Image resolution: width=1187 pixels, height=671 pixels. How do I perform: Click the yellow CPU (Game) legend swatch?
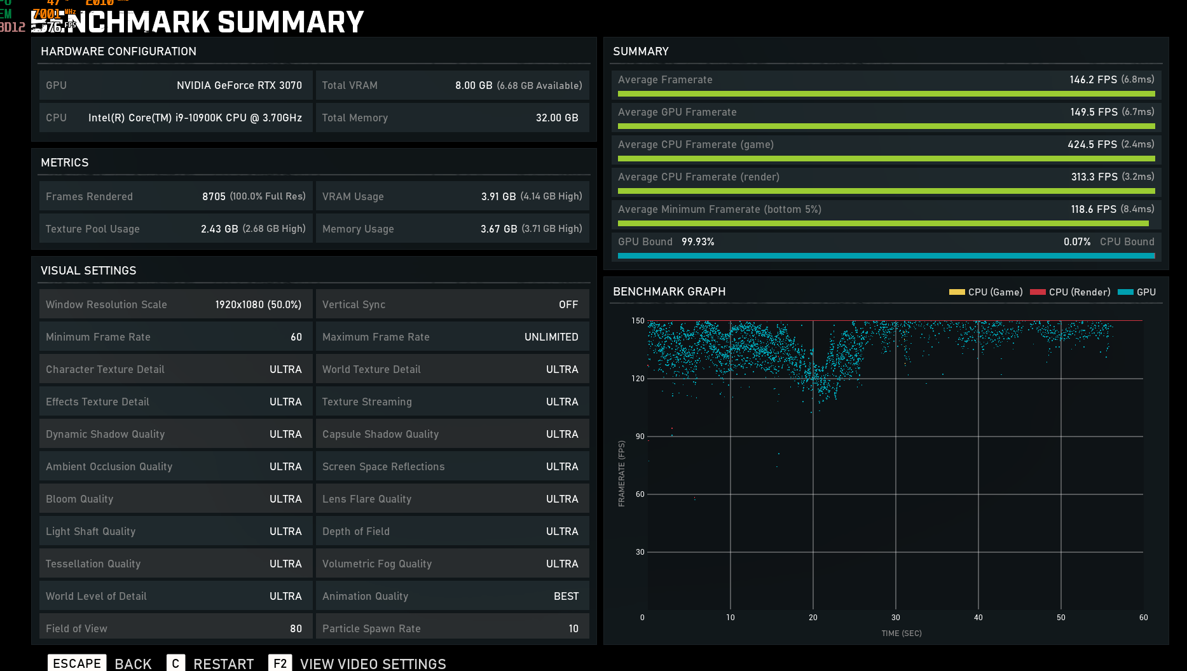(957, 292)
